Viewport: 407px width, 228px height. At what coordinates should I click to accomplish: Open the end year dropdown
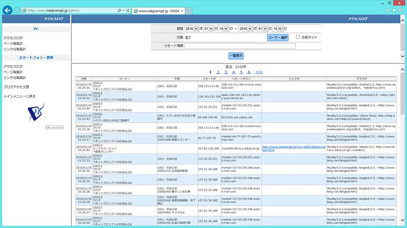pyautogui.click(x=246, y=28)
